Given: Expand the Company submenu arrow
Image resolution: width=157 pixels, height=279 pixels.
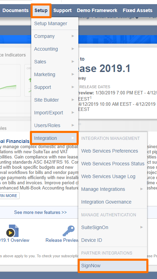Looking at the screenshot, I should [x=73, y=36].
